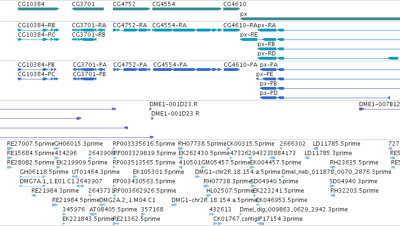This screenshot has height=226, width=400.
Task: Select the IP17154.3prime EST label
Action: pos(280,219)
